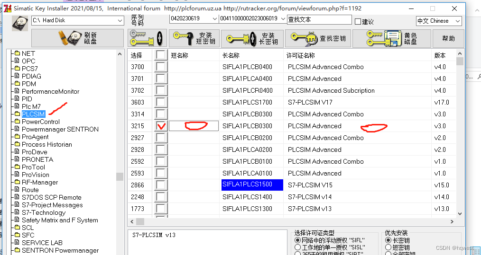Open the help button
Screen dimensions: 481x255
click(x=448, y=38)
